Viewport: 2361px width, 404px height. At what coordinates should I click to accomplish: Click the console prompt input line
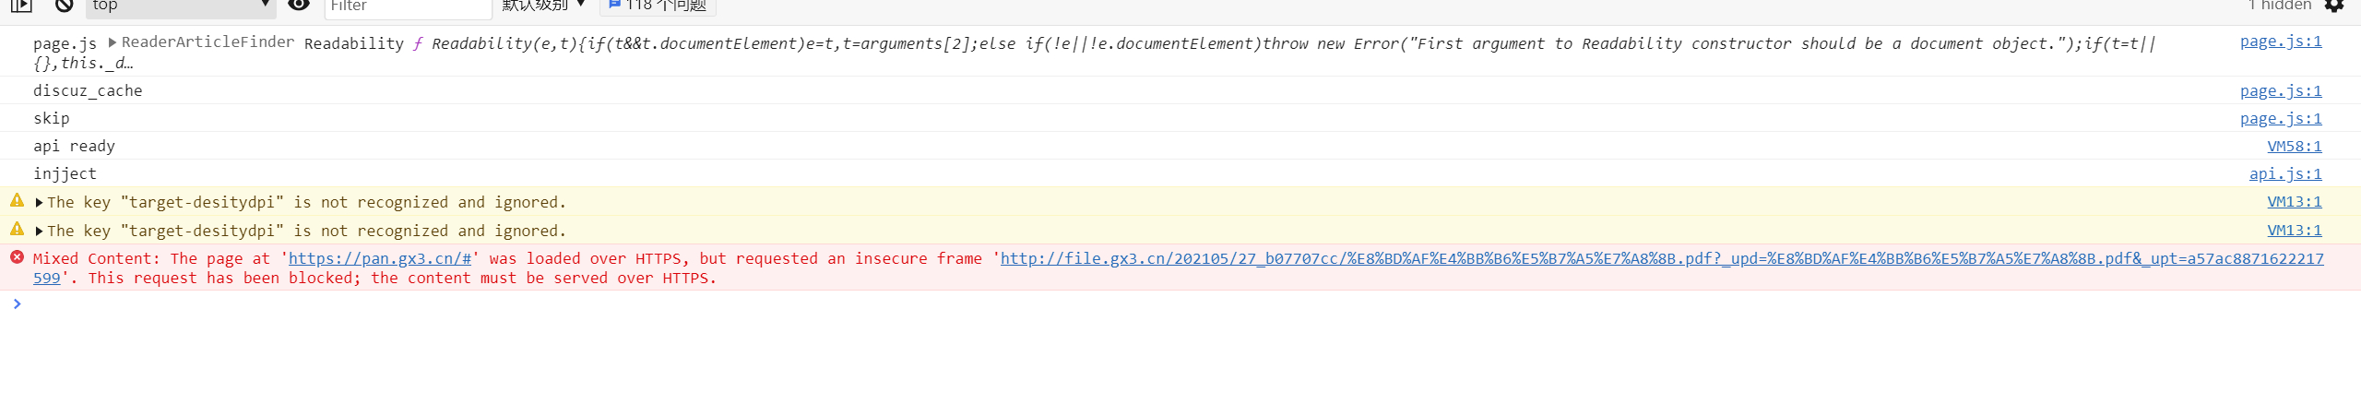[1180, 303]
